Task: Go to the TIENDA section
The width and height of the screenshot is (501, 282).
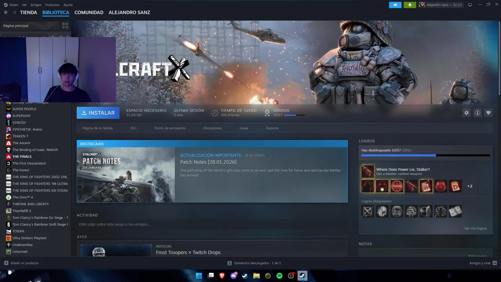Action: click(29, 13)
